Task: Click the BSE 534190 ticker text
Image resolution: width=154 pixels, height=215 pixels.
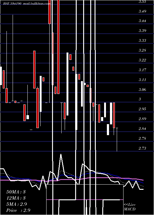Action: tap(12, 4)
